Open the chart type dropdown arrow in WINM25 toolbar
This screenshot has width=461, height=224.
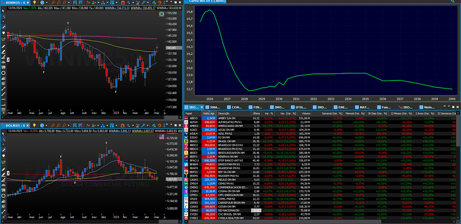(x=98, y=2)
